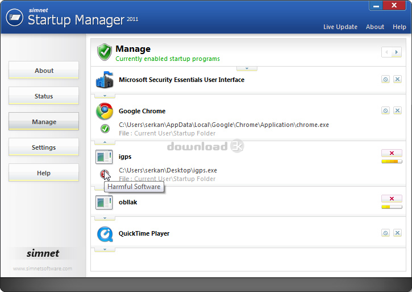412x292 pixels.
Task: Expand details under Microsoft Security Essentials
Action: pyautogui.click(x=105, y=96)
